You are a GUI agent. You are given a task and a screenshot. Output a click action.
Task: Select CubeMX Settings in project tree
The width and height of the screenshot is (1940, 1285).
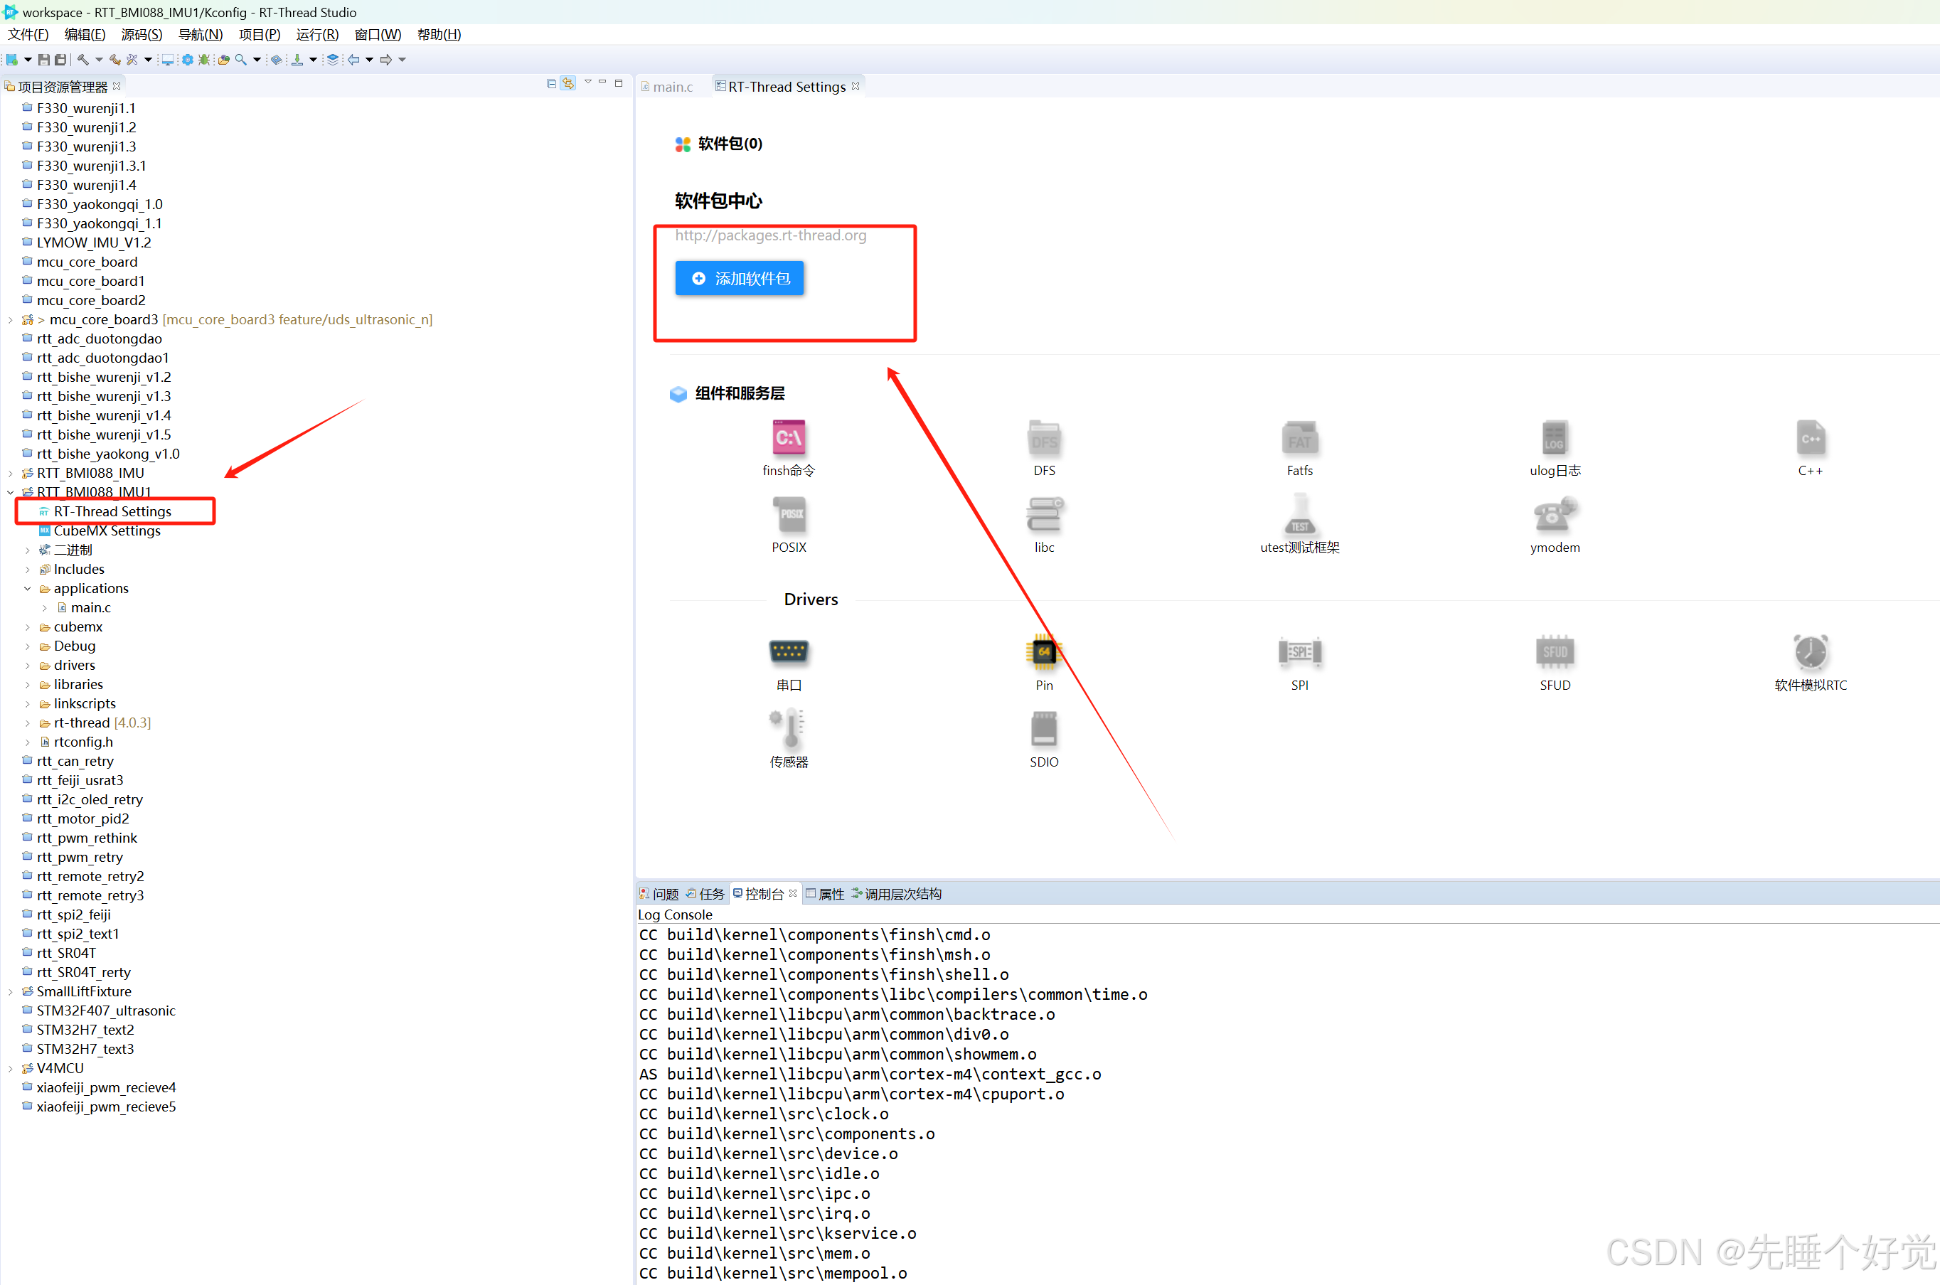point(107,531)
